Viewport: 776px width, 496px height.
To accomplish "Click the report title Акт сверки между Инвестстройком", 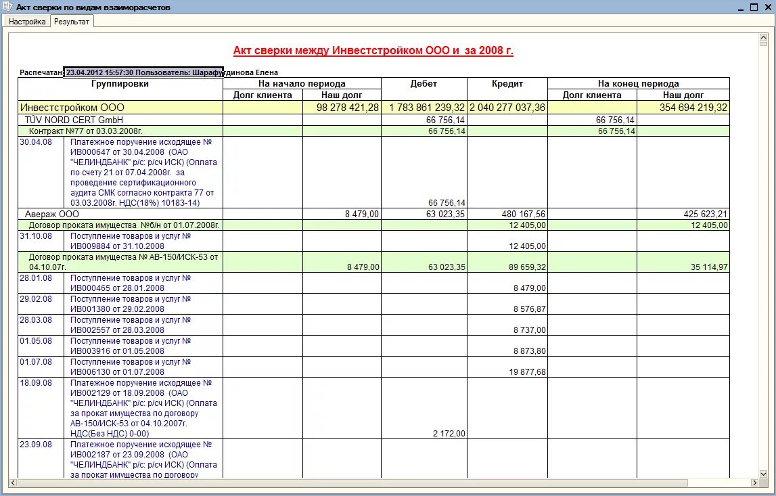I will (x=373, y=51).
